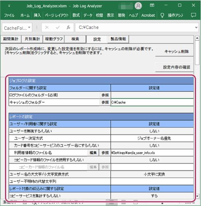Open the comments speech bubble icon
The width and height of the screenshot is (201, 206).
tap(194, 15)
